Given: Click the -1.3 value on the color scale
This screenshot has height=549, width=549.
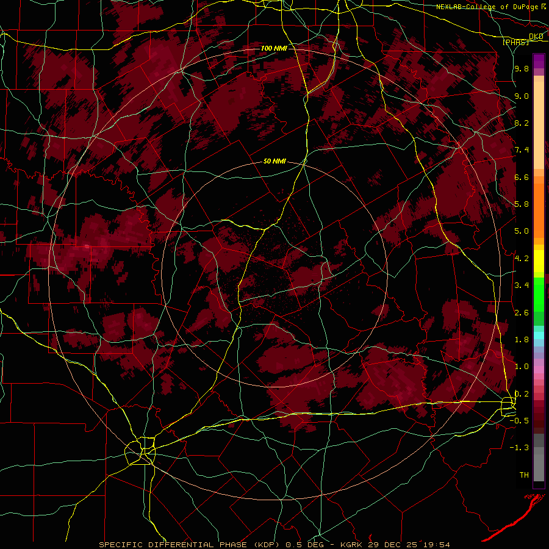Looking at the screenshot, I should point(519,448).
